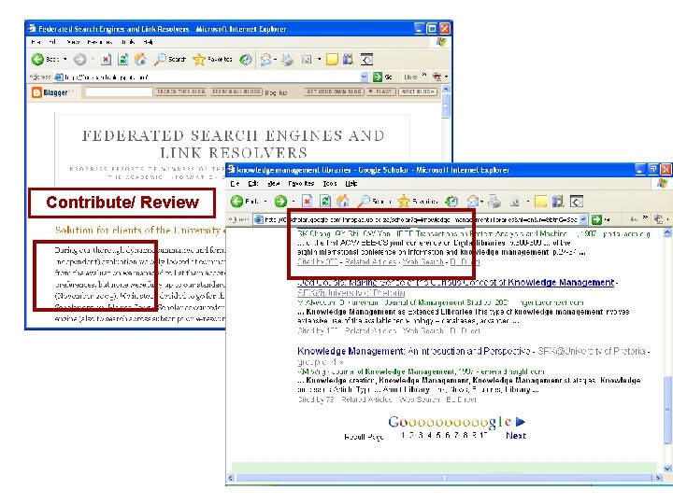This screenshot has width=673, height=504.
Task: Open Edit menu in Google Scholar window
Action: pos(253,184)
